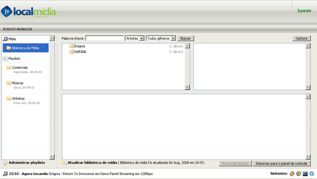Click the Prévia de faixa(s) button
Screen dimensions: 317x179
235,164
